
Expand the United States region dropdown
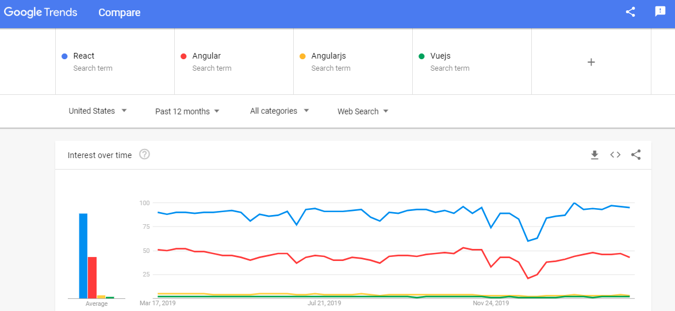pos(98,111)
